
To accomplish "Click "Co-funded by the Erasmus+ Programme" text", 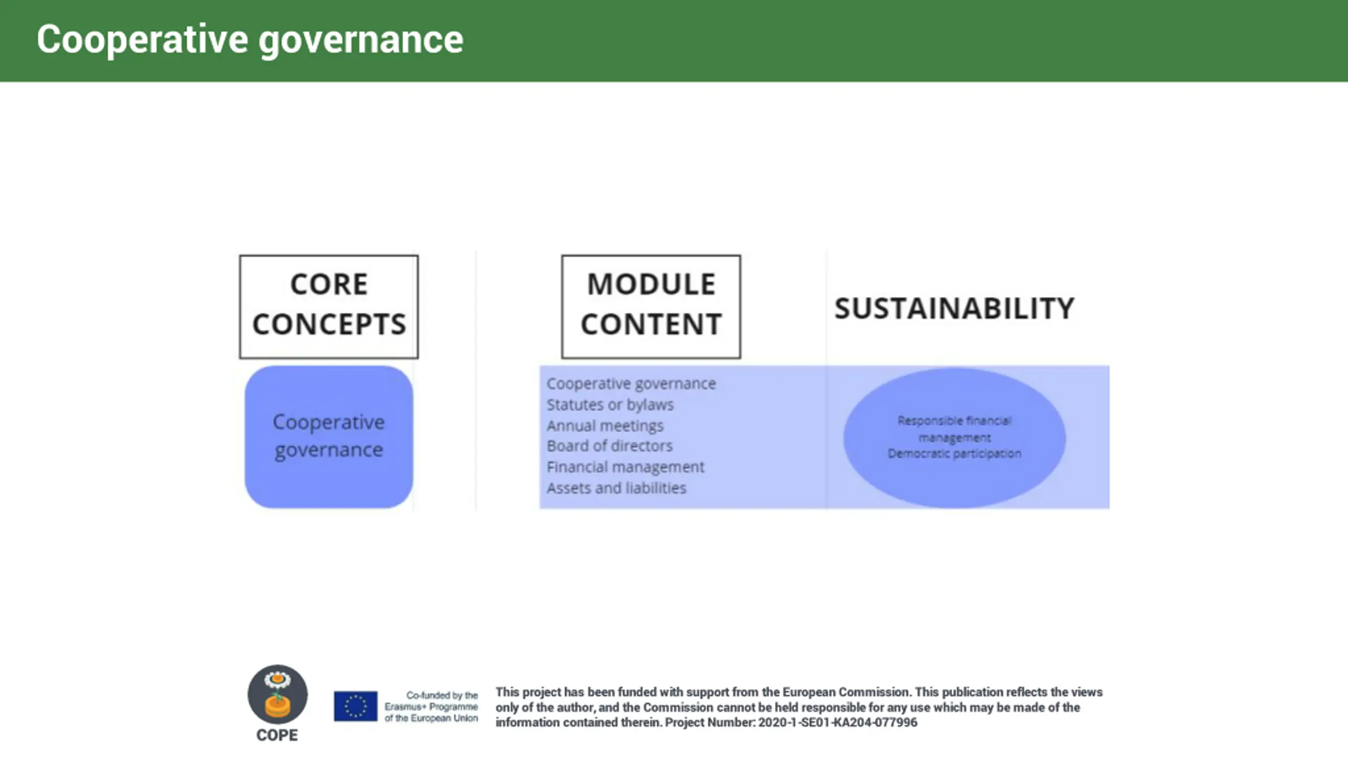I will [x=431, y=706].
